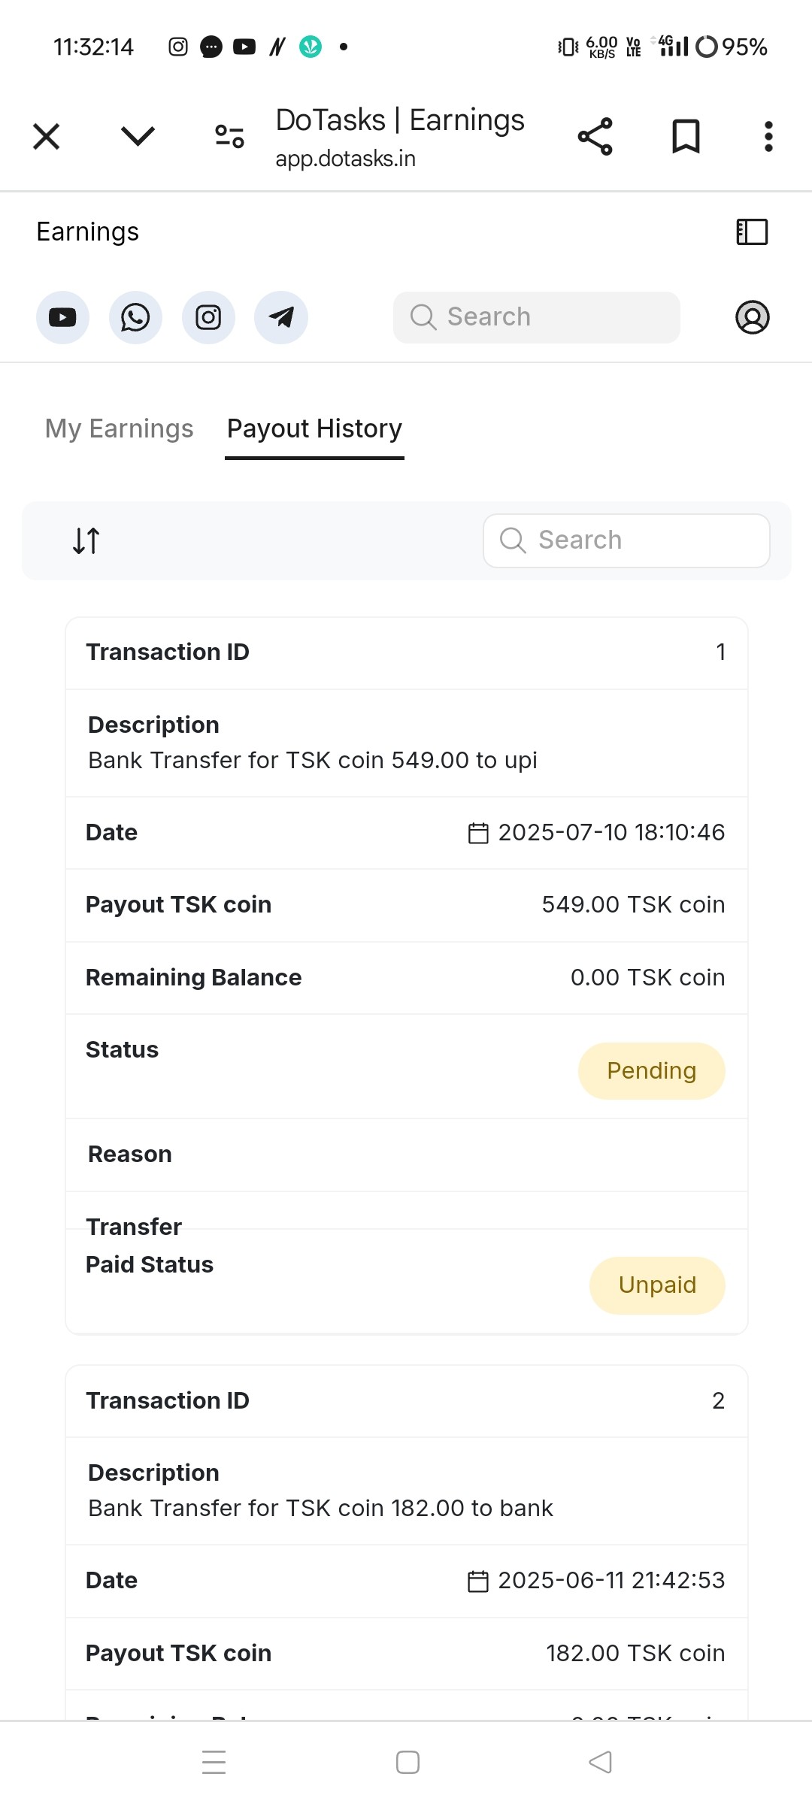Tap the Pending status badge
This screenshot has height=1804, width=812.
651,1070
